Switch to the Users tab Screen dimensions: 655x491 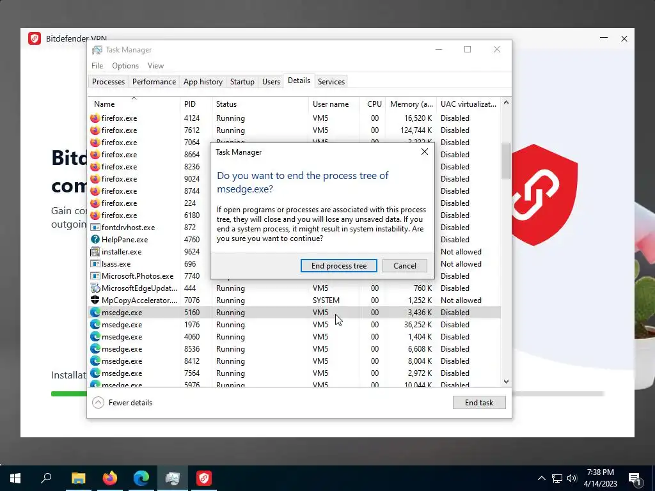point(271,81)
